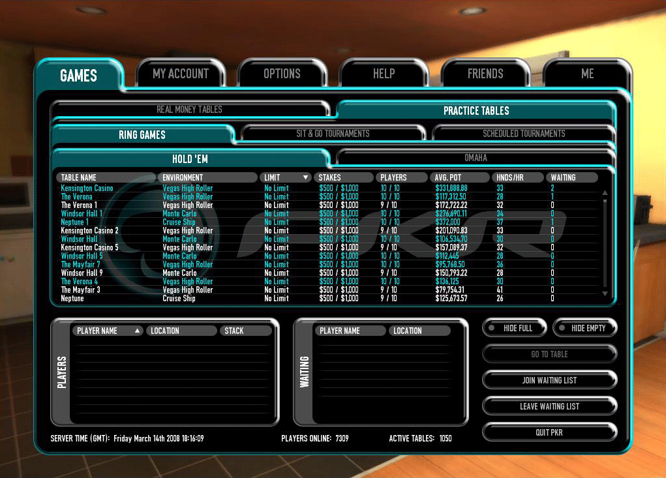
Task: Sort Players panel by PLAYER NAME header
Action: [x=108, y=331]
